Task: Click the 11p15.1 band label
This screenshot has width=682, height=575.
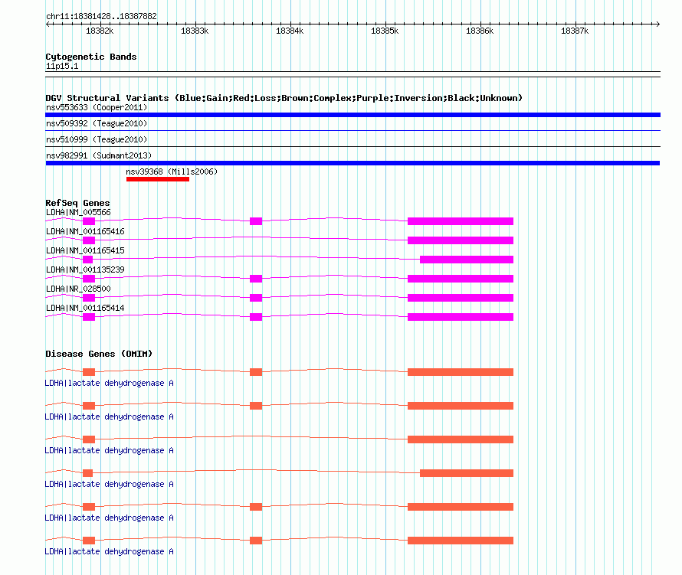Action: tap(62, 66)
